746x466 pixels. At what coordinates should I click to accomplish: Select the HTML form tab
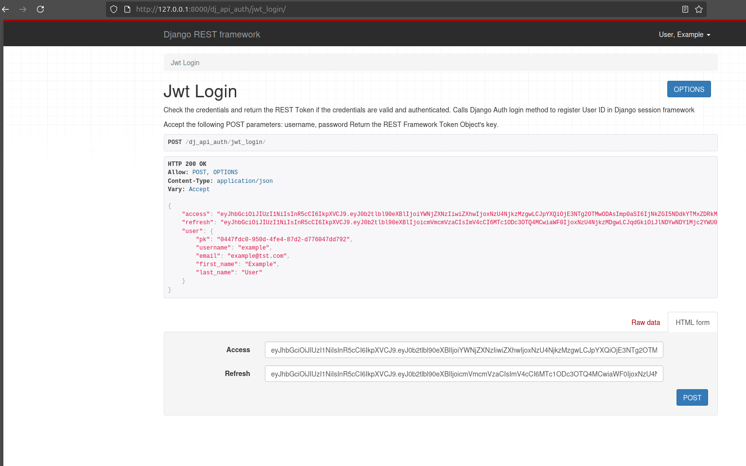(692, 322)
